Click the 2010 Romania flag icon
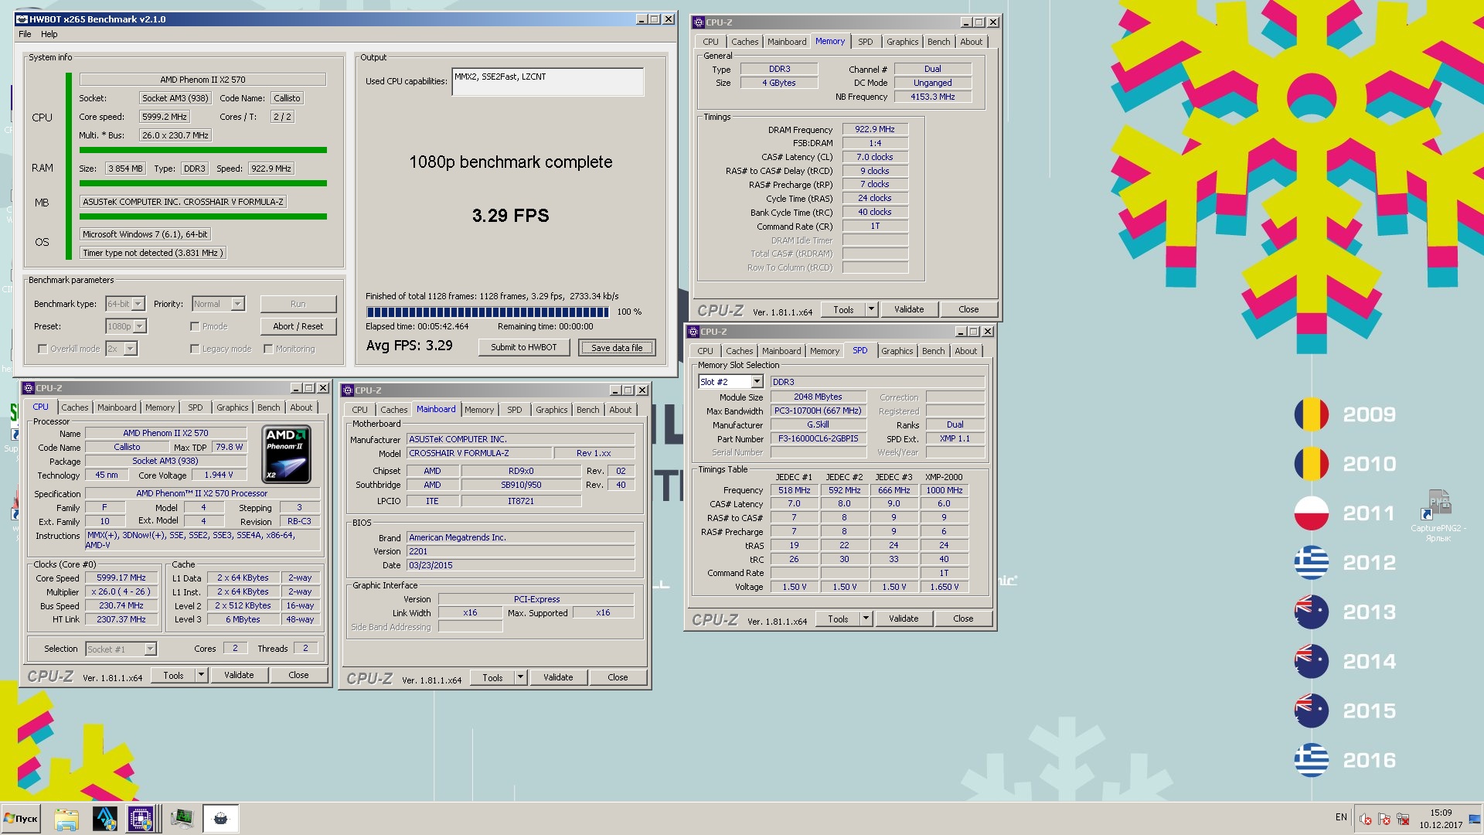This screenshot has width=1484, height=835. [1312, 464]
